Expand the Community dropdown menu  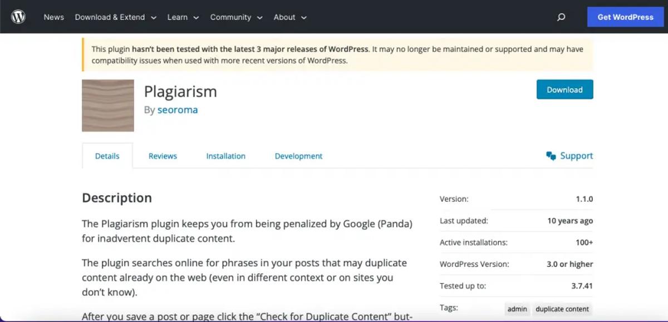[237, 17]
